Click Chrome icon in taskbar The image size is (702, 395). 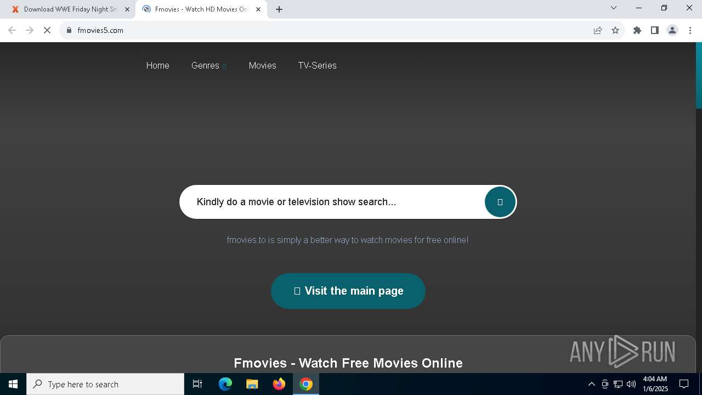pos(306,384)
